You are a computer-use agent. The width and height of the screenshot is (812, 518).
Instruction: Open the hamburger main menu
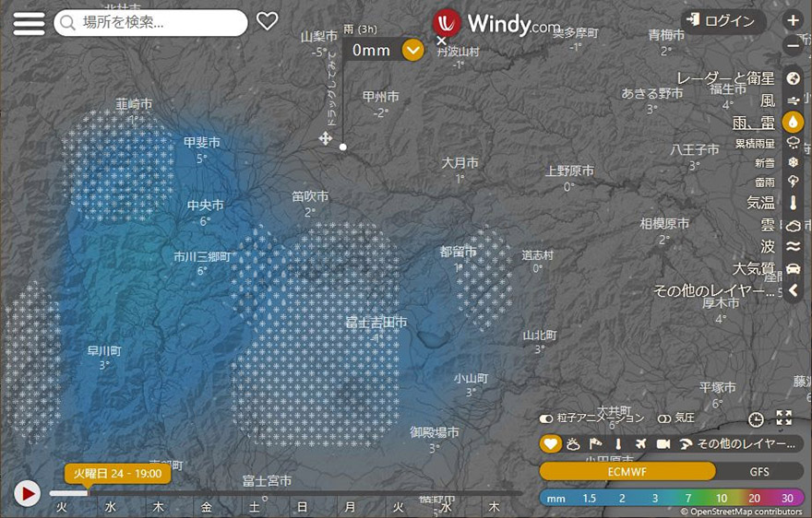pos(29,23)
